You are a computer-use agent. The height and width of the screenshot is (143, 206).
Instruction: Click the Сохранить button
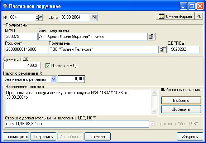(43, 137)
